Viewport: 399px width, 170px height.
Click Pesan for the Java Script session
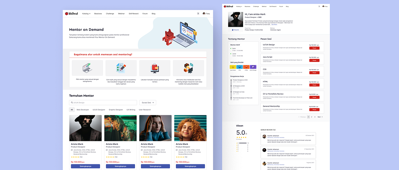coord(314,60)
